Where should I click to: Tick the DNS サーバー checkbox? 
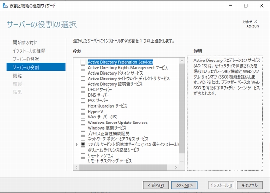(x=83, y=95)
